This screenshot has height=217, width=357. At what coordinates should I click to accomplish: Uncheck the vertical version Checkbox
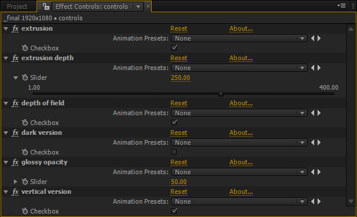[x=174, y=211]
